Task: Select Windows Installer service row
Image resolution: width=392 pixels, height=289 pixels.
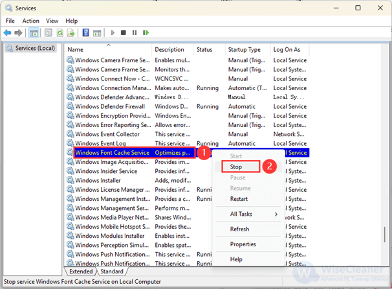Action: click(138, 180)
